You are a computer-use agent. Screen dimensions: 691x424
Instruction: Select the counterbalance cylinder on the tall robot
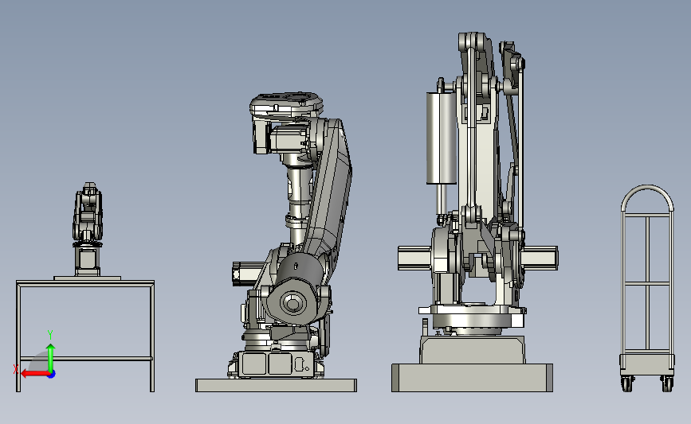[441, 138]
